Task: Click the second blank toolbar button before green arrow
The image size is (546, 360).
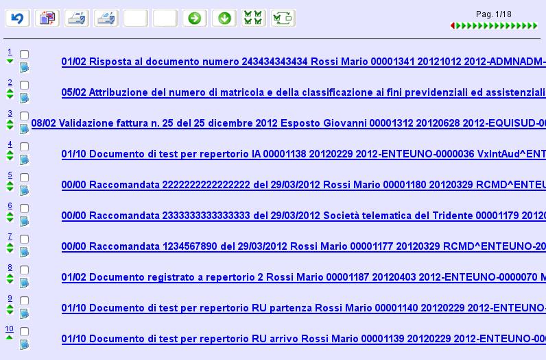Action: [x=165, y=18]
